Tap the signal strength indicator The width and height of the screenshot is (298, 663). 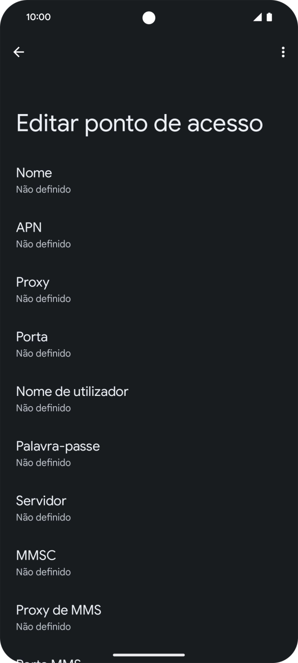(258, 16)
